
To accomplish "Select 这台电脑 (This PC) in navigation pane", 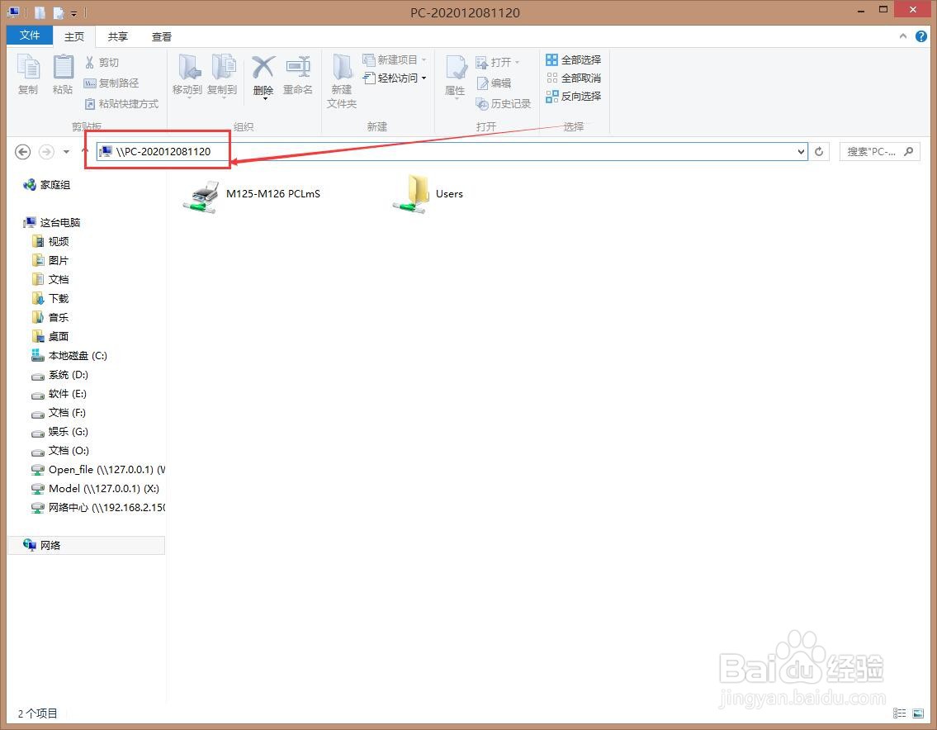I will pos(51,222).
